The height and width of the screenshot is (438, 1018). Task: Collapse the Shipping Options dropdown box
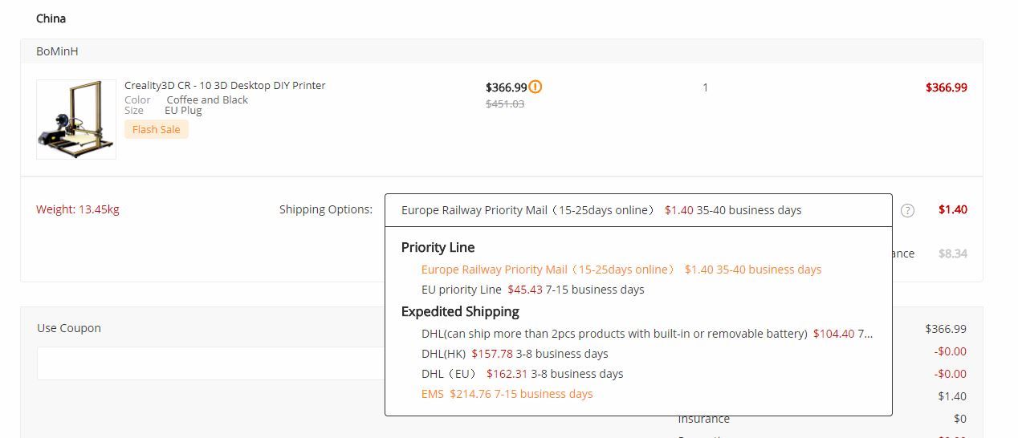(638, 210)
